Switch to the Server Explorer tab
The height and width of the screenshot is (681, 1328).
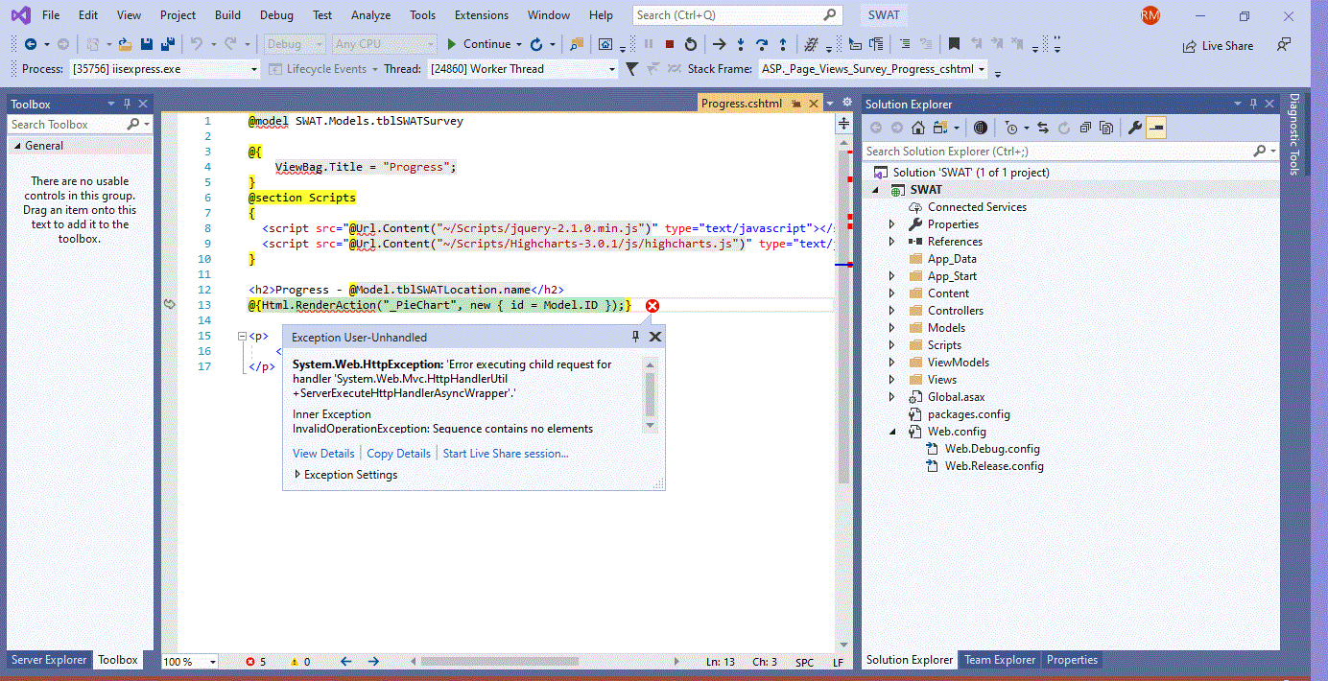[49, 660]
